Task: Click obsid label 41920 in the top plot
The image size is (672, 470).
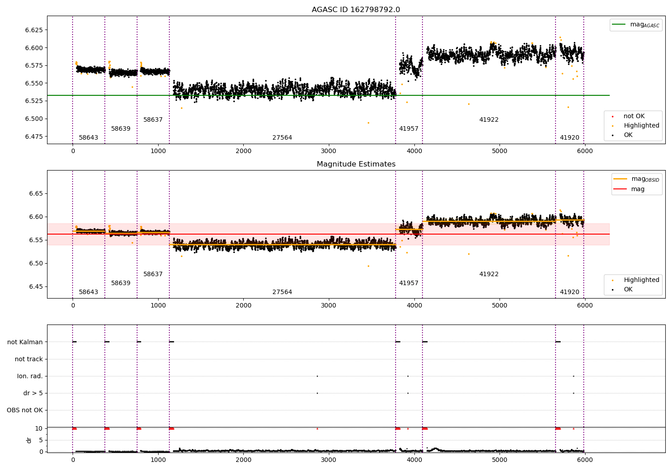Action: (x=569, y=138)
